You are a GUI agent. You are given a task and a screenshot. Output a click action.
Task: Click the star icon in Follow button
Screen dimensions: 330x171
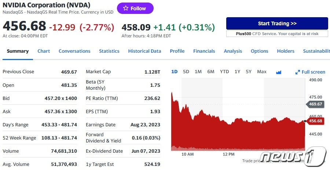[126, 8]
